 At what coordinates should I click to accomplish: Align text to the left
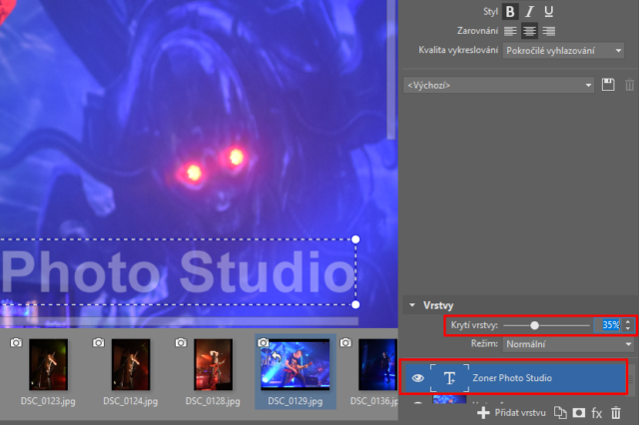point(510,31)
